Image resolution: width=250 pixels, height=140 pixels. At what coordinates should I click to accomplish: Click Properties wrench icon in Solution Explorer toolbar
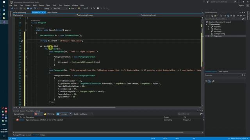(241, 16)
